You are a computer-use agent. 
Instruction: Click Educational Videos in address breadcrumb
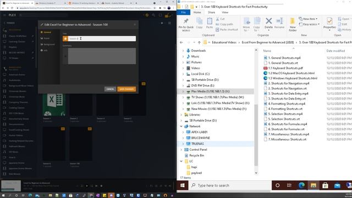[x=224, y=42]
